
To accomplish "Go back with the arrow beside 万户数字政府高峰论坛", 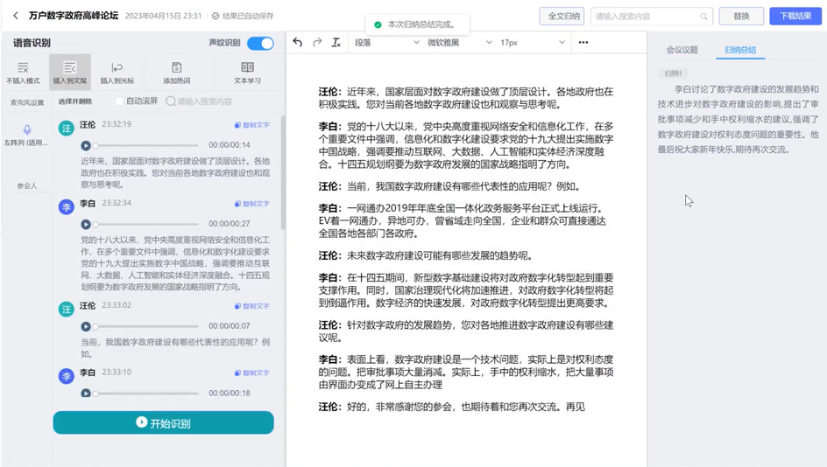I will (15, 16).
